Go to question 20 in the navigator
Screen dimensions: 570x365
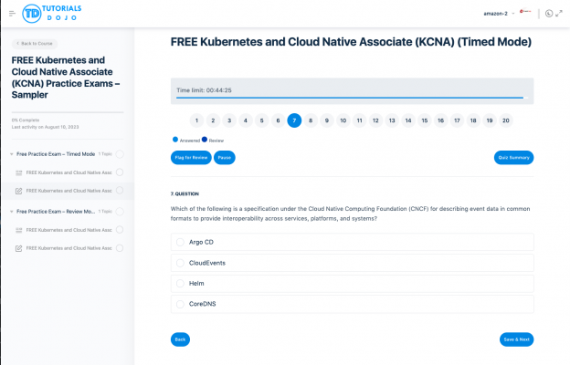click(505, 120)
